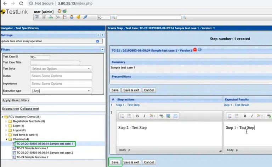Expand the Logout folder

pyautogui.click(x=6, y=130)
